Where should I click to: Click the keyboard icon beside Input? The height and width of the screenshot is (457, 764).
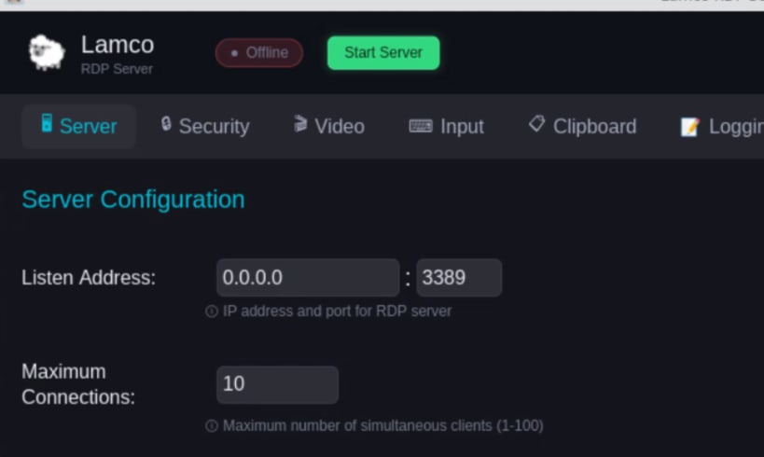click(x=421, y=126)
